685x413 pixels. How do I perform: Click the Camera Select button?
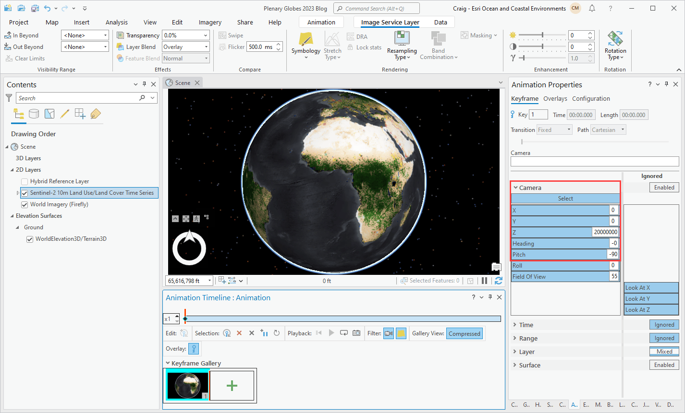point(565,199)
